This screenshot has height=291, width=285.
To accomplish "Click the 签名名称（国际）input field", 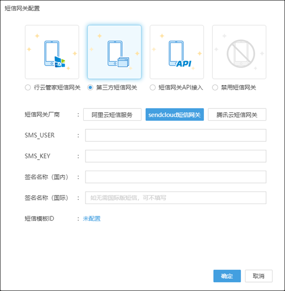I will click(175, 198).
